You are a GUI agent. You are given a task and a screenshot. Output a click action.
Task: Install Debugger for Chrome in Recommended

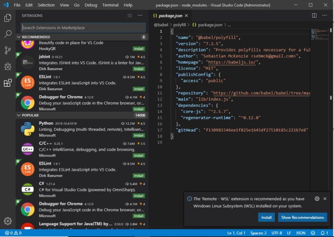pyautogui.click(x=139, y=109)
